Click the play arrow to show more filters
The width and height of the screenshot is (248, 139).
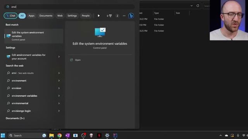98,15
